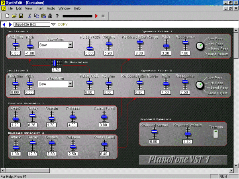Click the COPY preset button
239x179 pixels.
[63, 25]
